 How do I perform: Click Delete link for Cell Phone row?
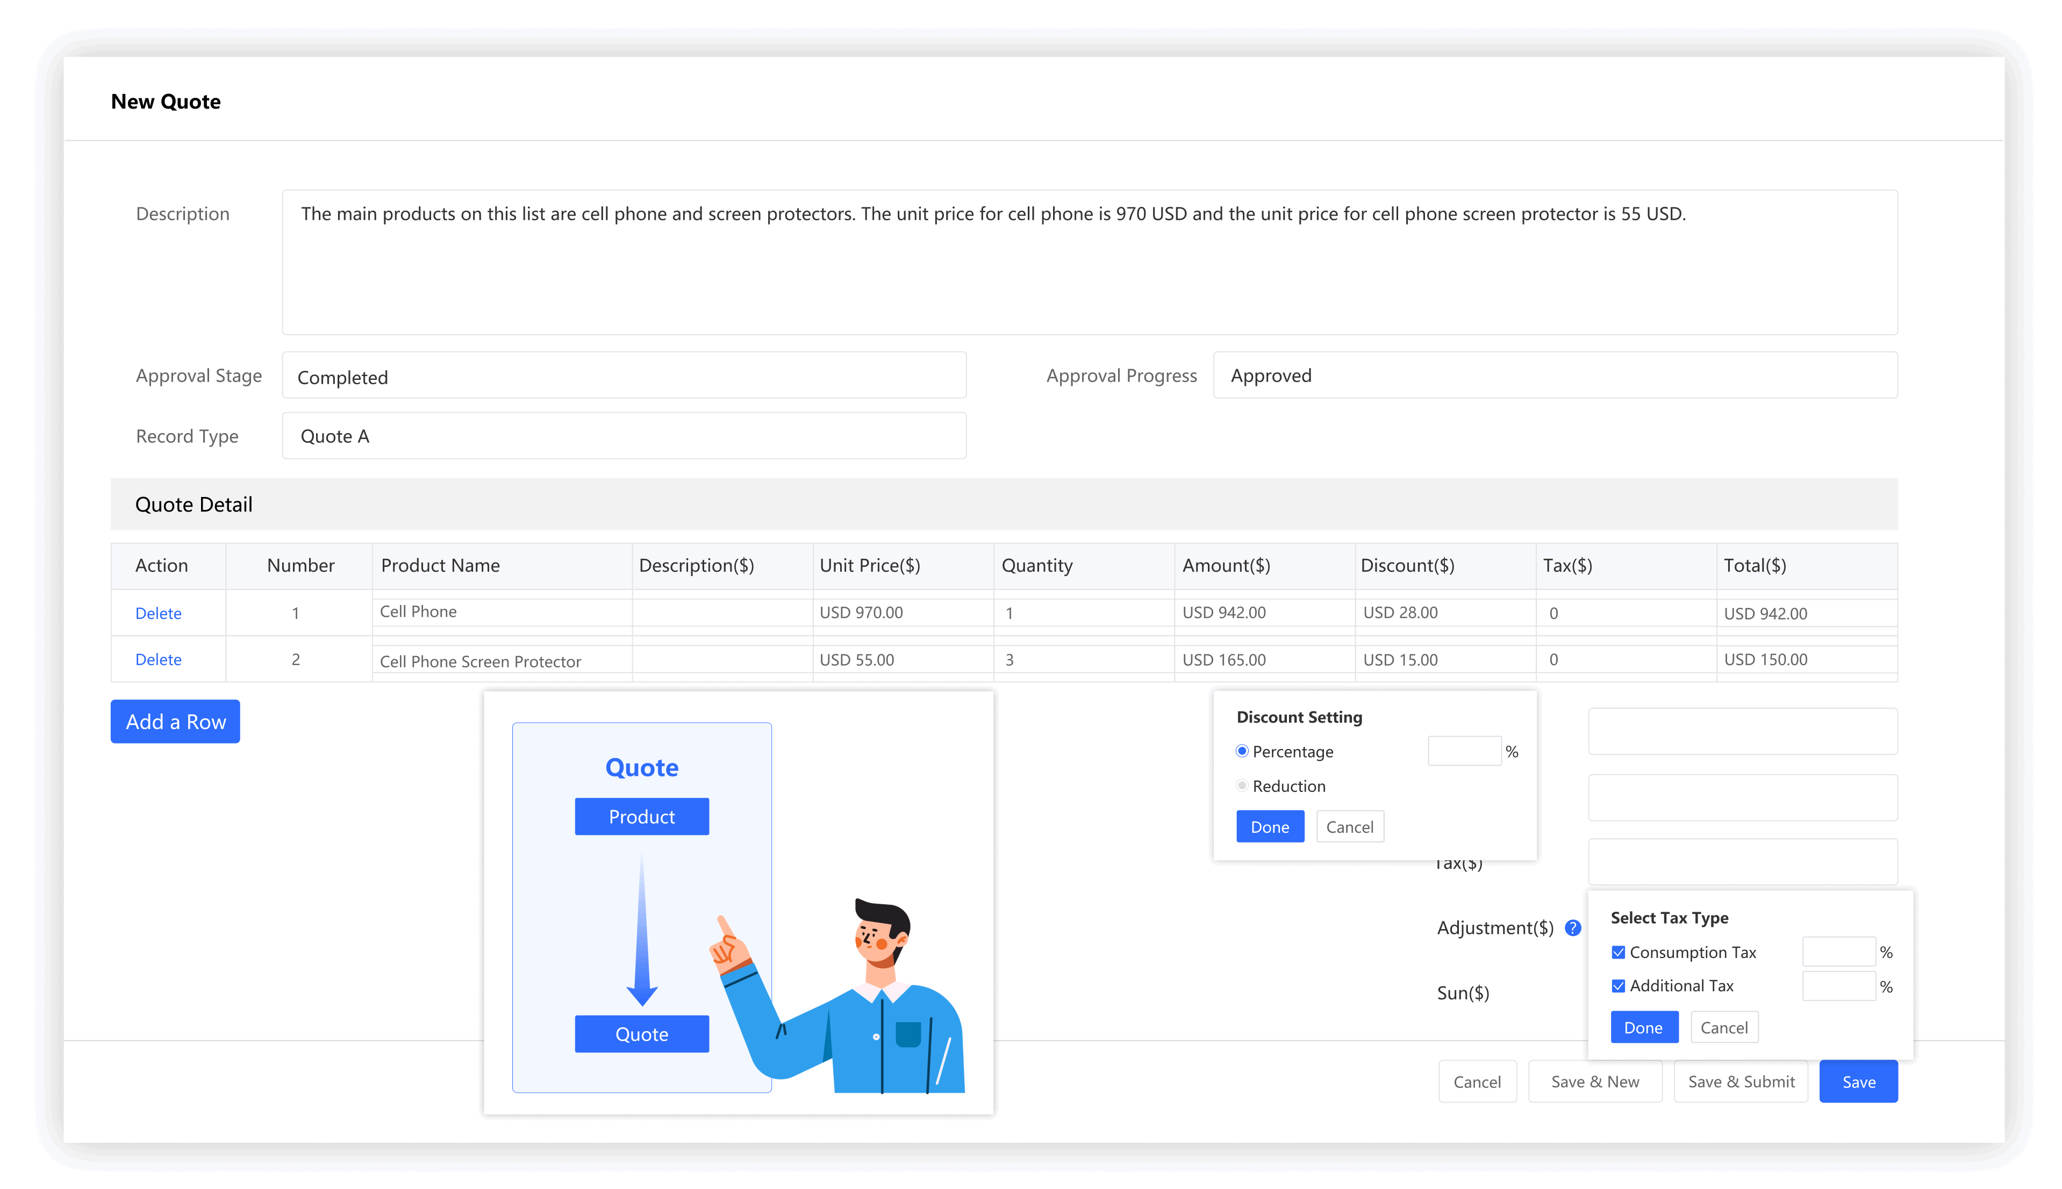coord(157,613)
